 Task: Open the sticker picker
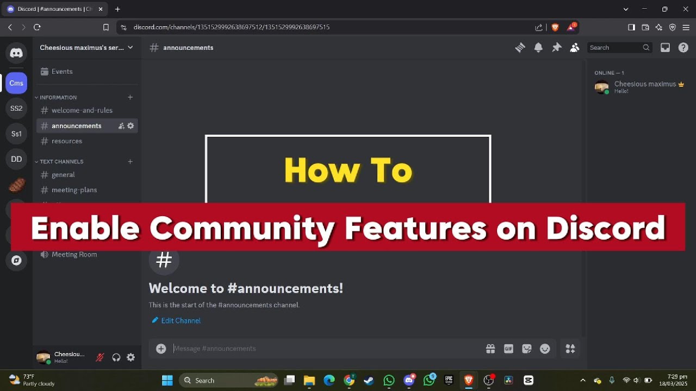point(526,349)
